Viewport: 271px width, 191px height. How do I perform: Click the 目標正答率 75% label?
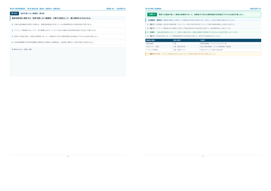click(x=255, y=9)
